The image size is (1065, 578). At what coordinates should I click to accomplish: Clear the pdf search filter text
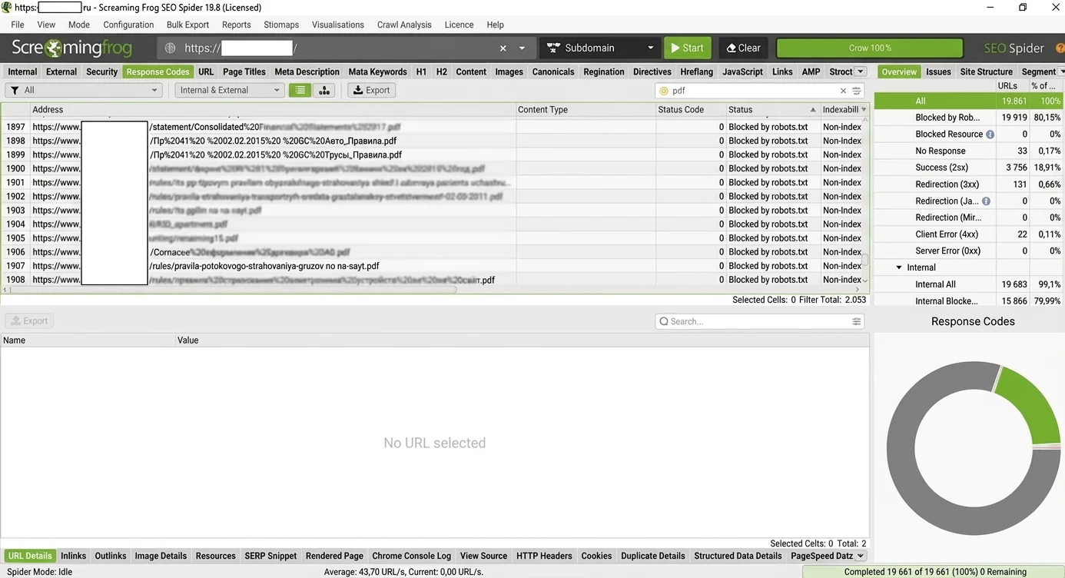click(x=843, y=91)
